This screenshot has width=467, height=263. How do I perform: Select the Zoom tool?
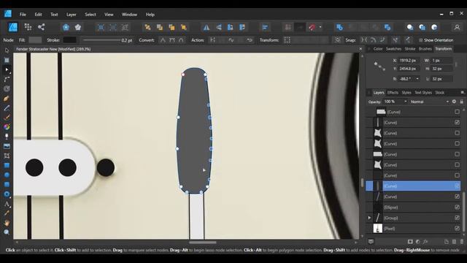pyautogui.click(x=7, y=232)
